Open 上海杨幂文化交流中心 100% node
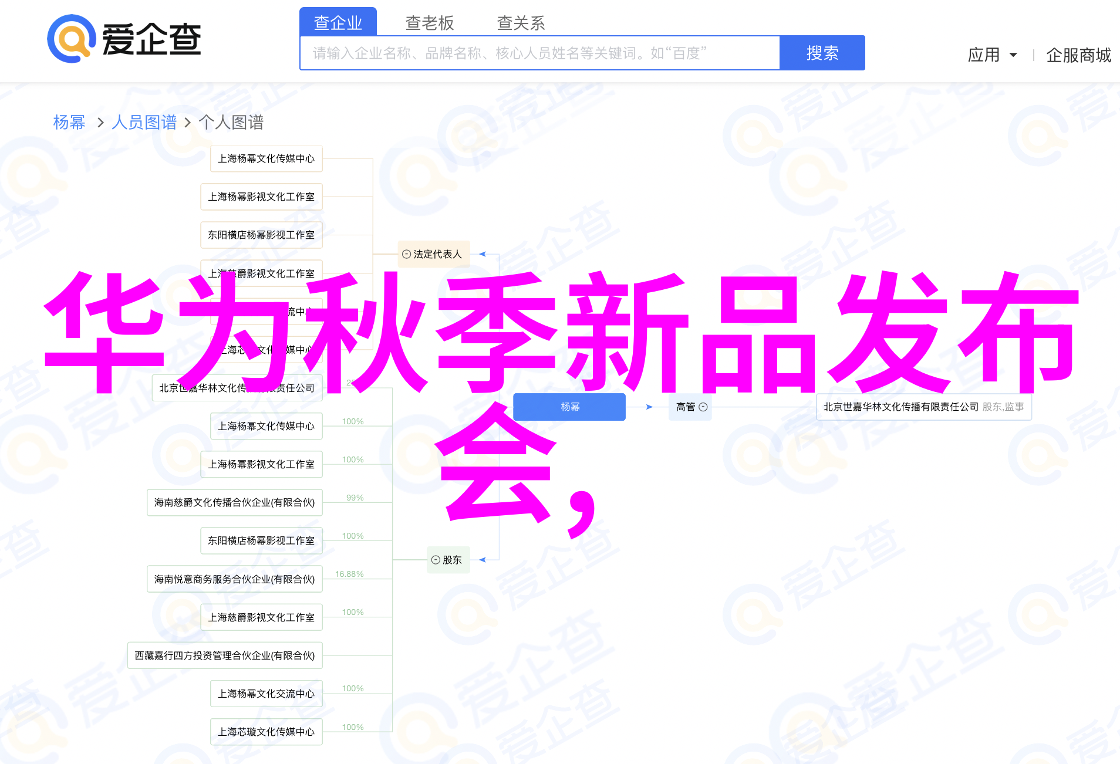The height and width of the screenshot is (764, 1120). (x=266, y=694)
